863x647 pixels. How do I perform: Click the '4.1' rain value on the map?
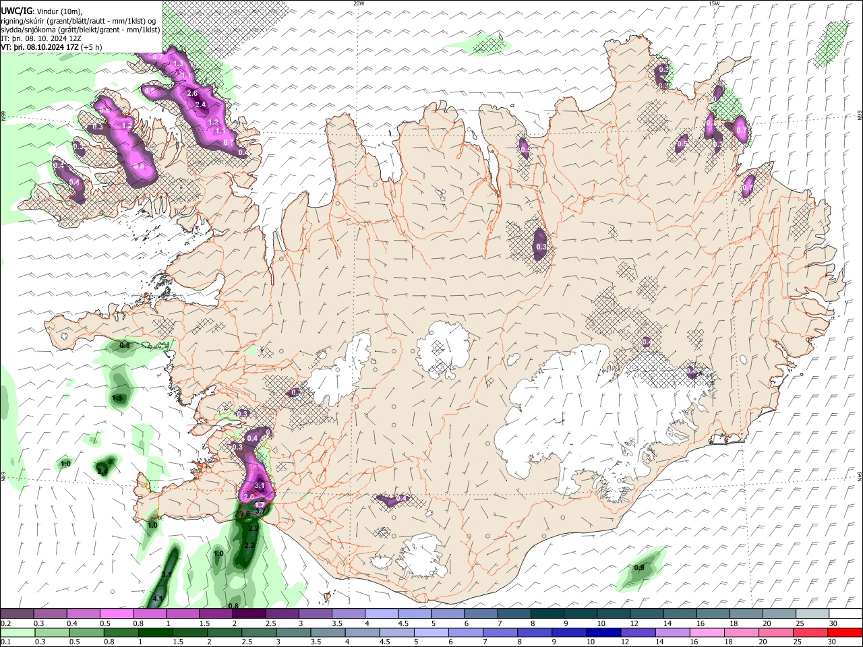tap(158, 598)
